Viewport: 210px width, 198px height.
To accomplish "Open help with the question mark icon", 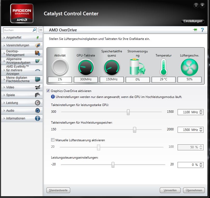I will (x=202, y=30).
